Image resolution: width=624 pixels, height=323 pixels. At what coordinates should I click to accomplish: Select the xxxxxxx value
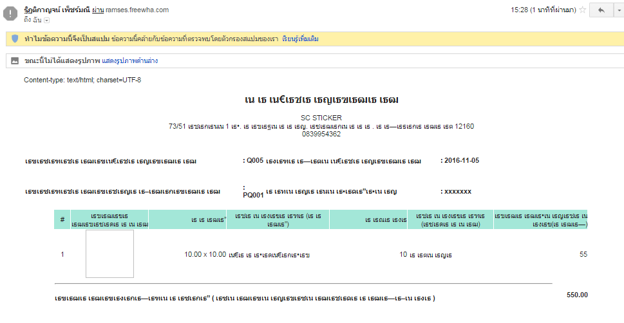pyautogui.click(x=458, y=192)
